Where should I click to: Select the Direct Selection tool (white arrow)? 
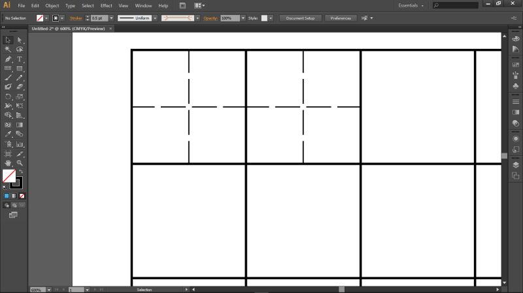pos(20,40)
